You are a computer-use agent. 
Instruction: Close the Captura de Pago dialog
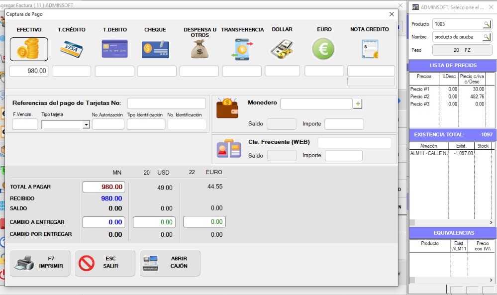392,14
